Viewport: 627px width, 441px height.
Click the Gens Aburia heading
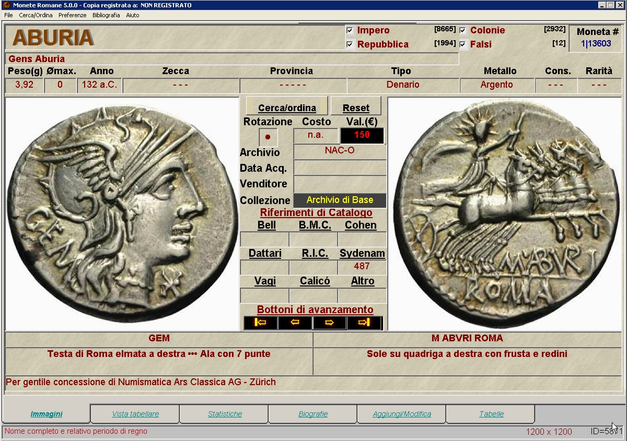pos(37,59)
